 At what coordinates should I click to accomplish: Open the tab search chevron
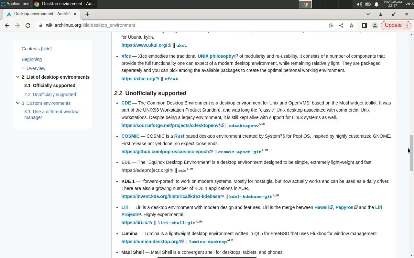[368, 14]
